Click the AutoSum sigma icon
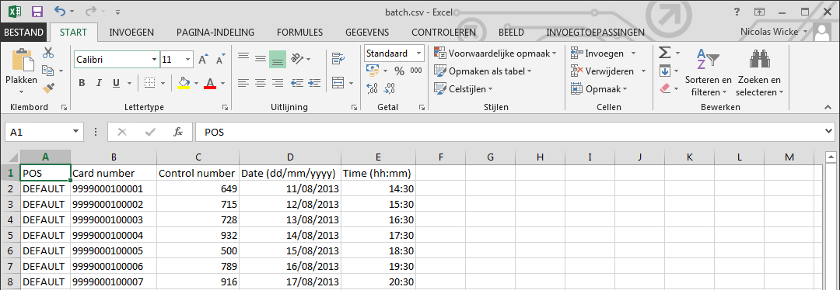 pos(664,53)
